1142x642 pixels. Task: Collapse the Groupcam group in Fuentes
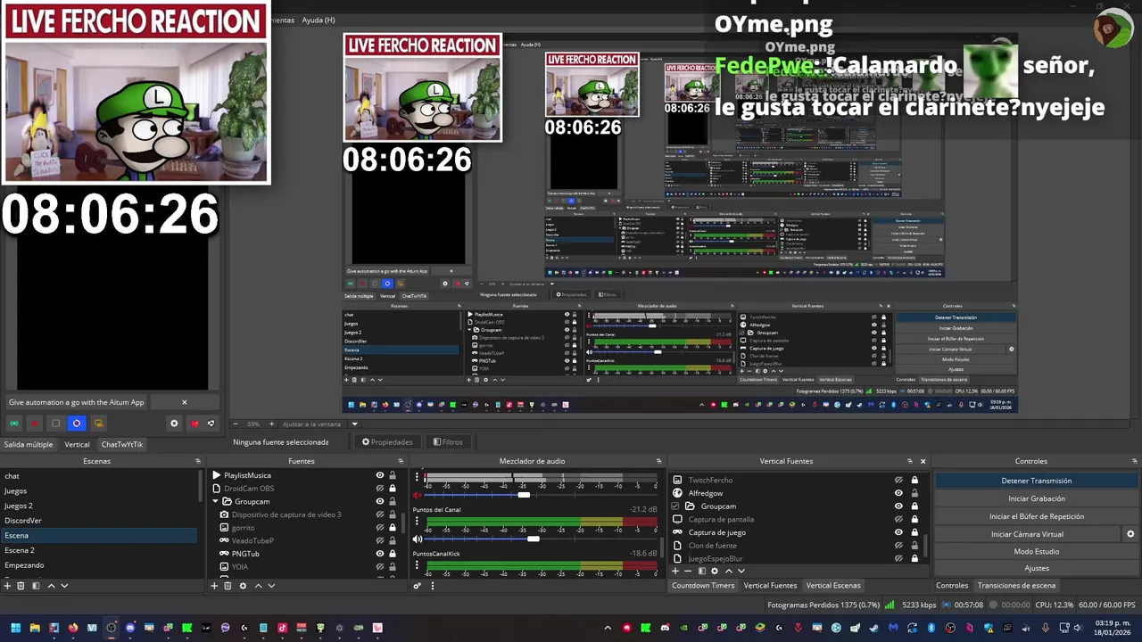[216, 501]
